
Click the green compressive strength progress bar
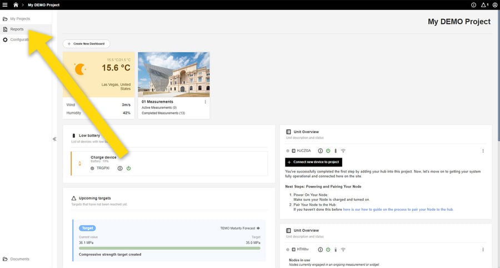(169, 248)
